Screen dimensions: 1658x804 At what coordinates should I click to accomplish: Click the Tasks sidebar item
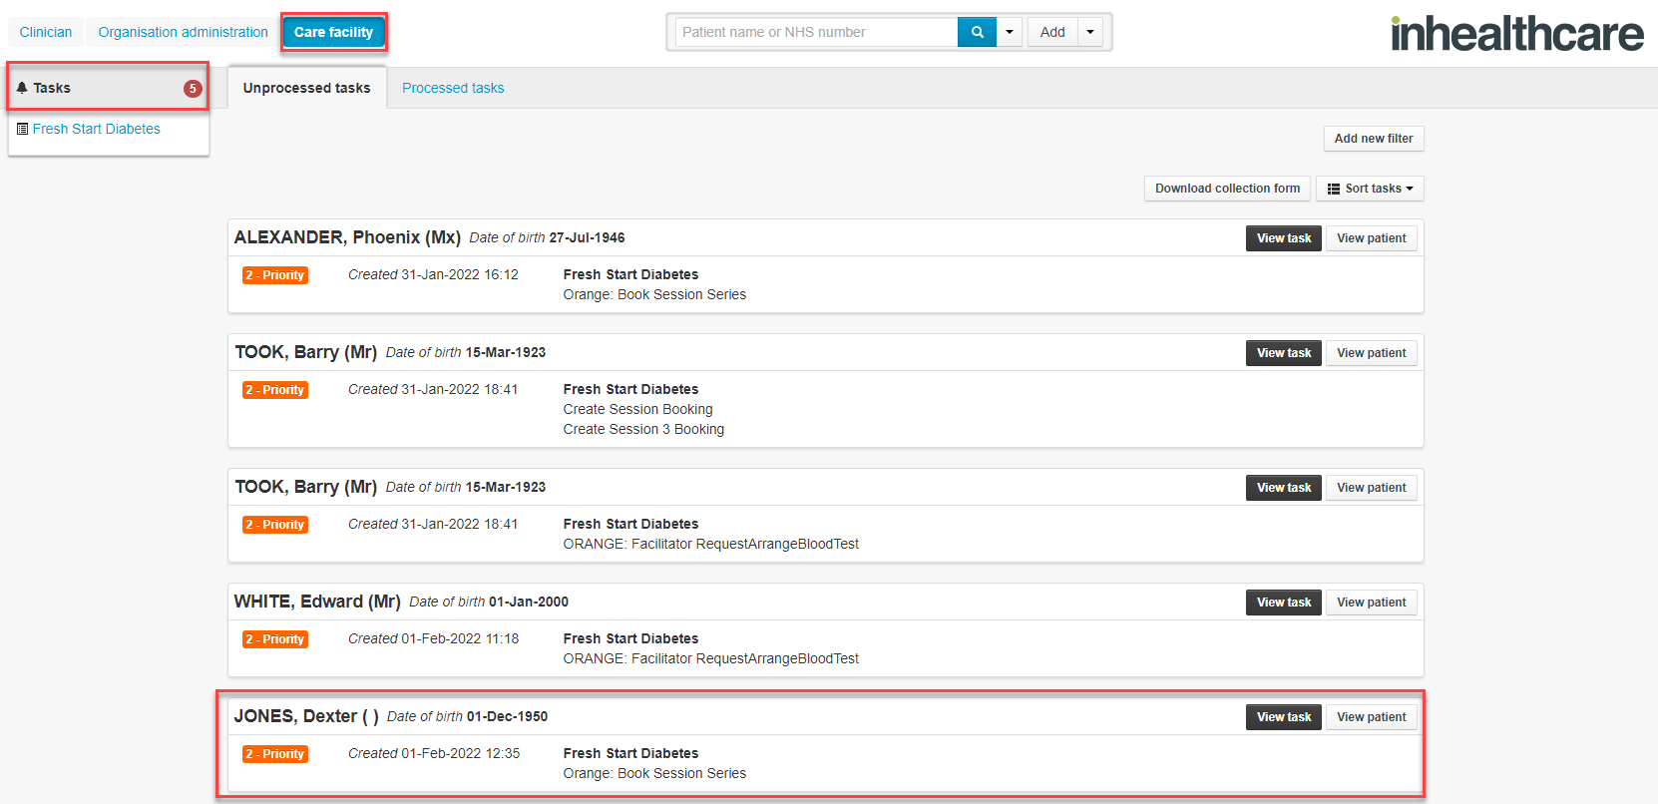point(109,88)
